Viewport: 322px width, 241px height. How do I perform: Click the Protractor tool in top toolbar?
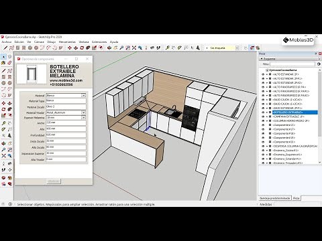179,48
